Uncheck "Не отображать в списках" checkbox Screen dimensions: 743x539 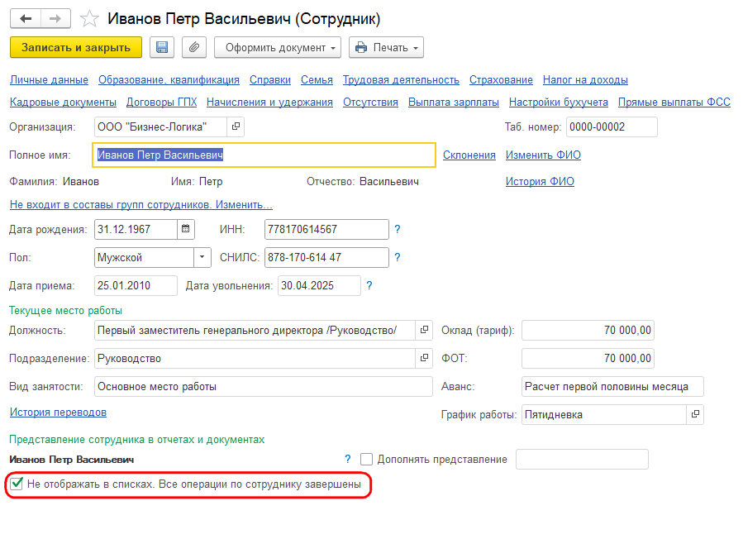(17, 484)
